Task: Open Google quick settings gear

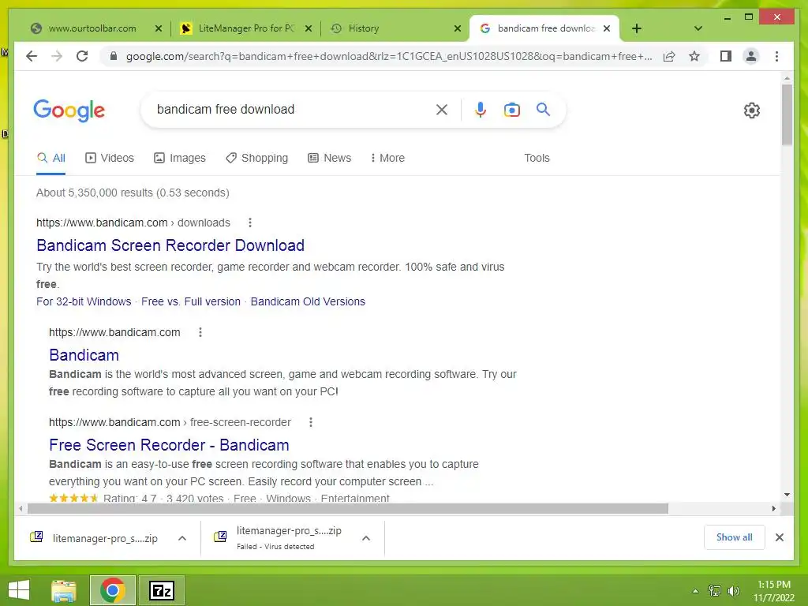Action: click(x=752, y=110)
